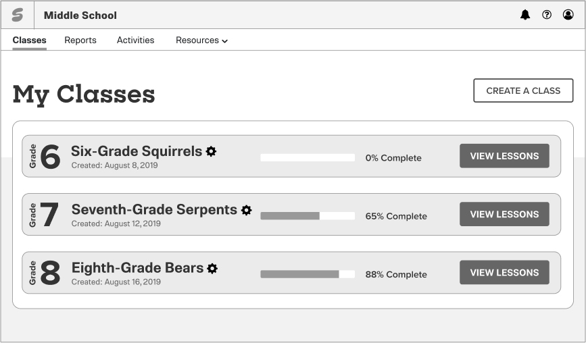Screen dimensions: 586x343
Task: Open the Activities tab
Action: tap(135, 41)
